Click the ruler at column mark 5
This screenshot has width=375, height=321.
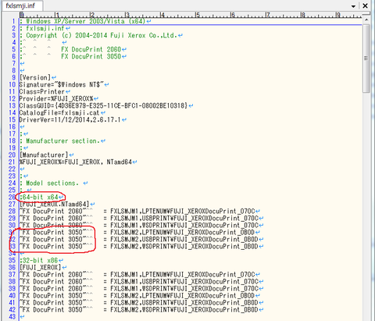pos(197,15)
